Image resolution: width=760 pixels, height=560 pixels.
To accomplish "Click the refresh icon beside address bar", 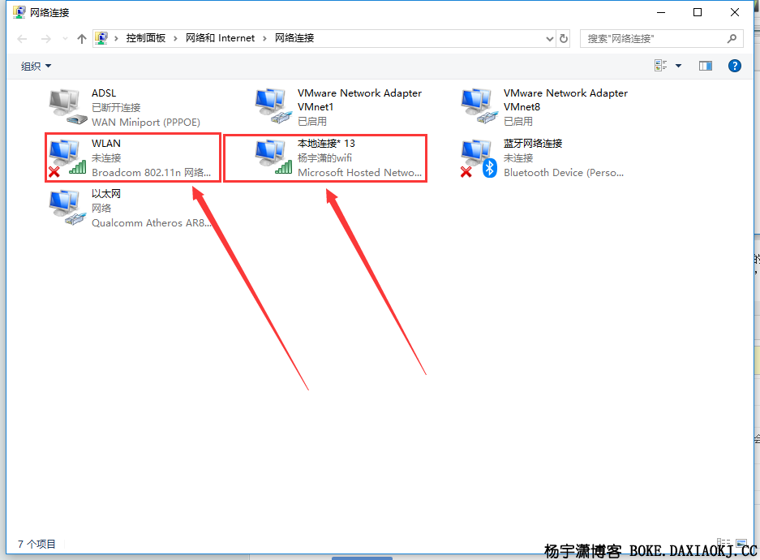I will 563,38.
